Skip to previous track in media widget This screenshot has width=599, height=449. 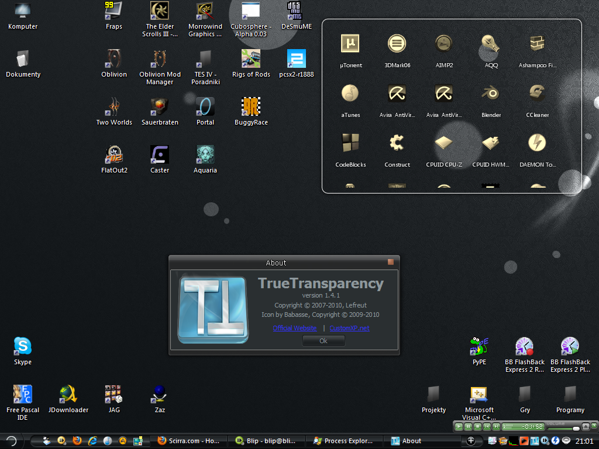pyautogui.click(x=487, y=426)
